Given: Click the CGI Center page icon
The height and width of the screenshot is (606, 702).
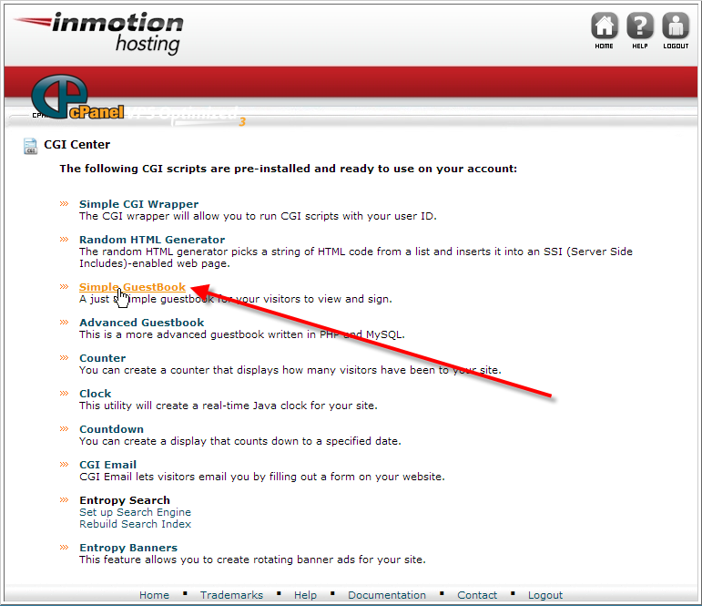Looking at the screenshot, I should tap(30, 146).
